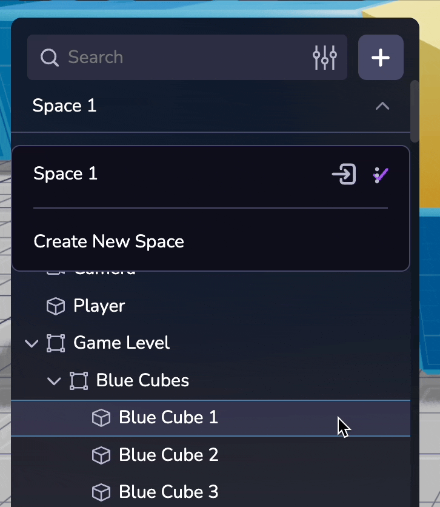Open Space 1 from the spaces popup
The height and width of the screenshot is (507, 440).
pos(65,175)
